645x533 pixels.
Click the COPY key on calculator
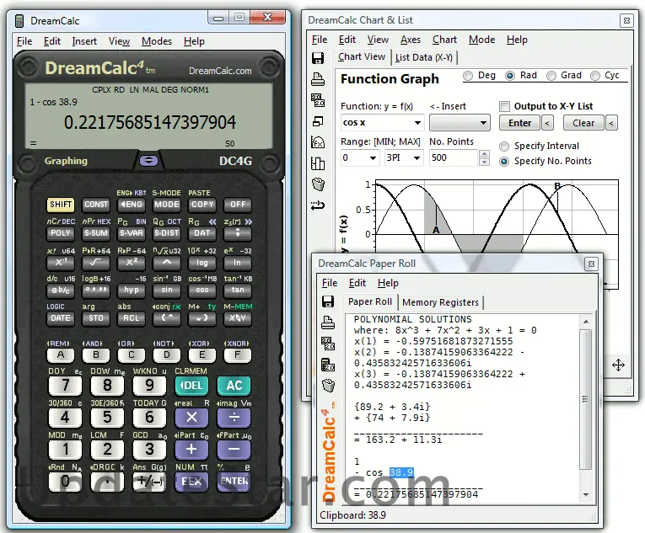tap(202, 205)
